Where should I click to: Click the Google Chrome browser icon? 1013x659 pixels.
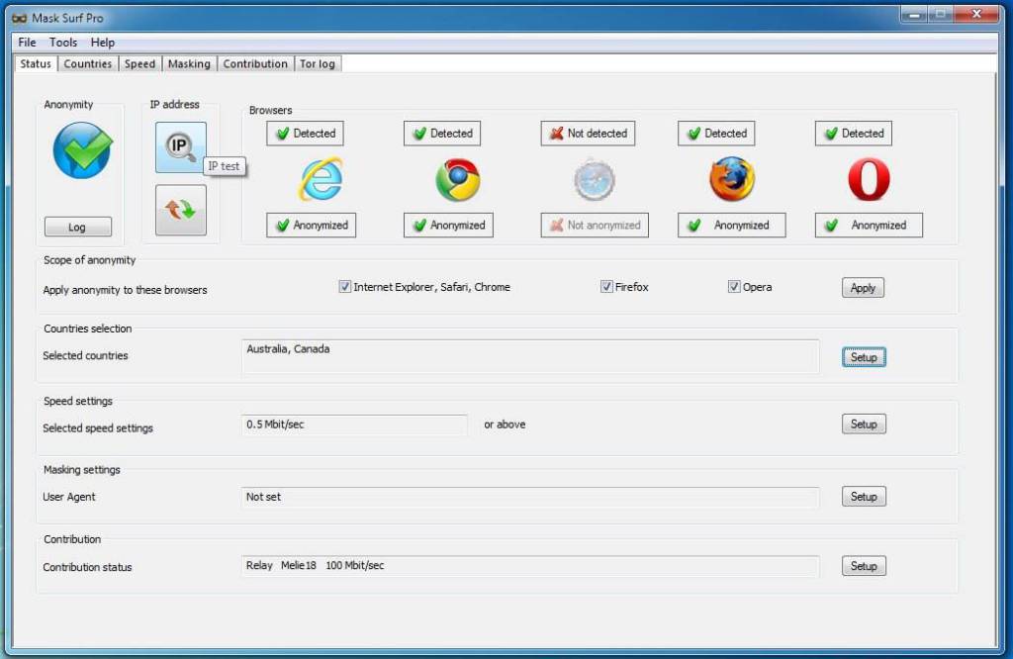(x=457, y=179)
